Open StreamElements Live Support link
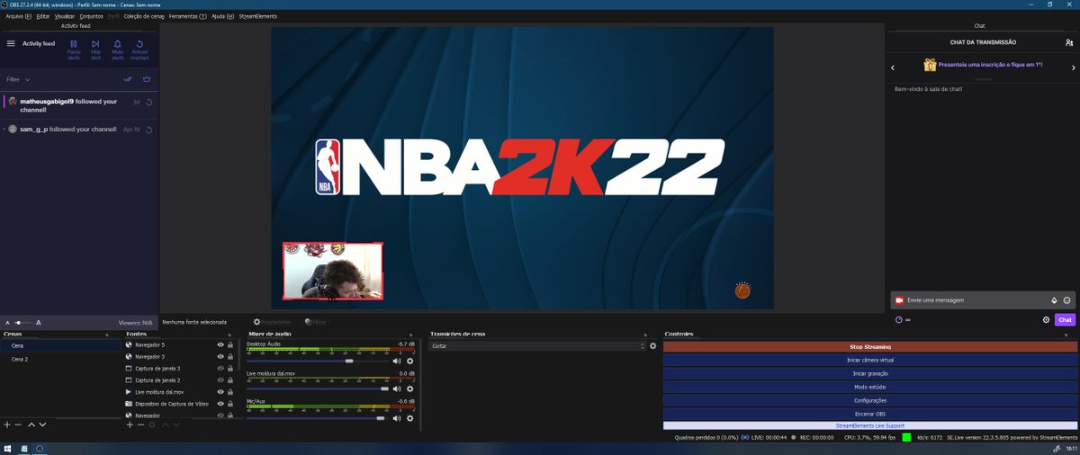Screen dimensions: 1080x455 [x=869, y=425]
